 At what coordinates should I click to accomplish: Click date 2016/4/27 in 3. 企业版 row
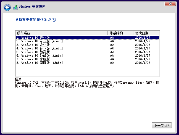click(x=143, y=45)
